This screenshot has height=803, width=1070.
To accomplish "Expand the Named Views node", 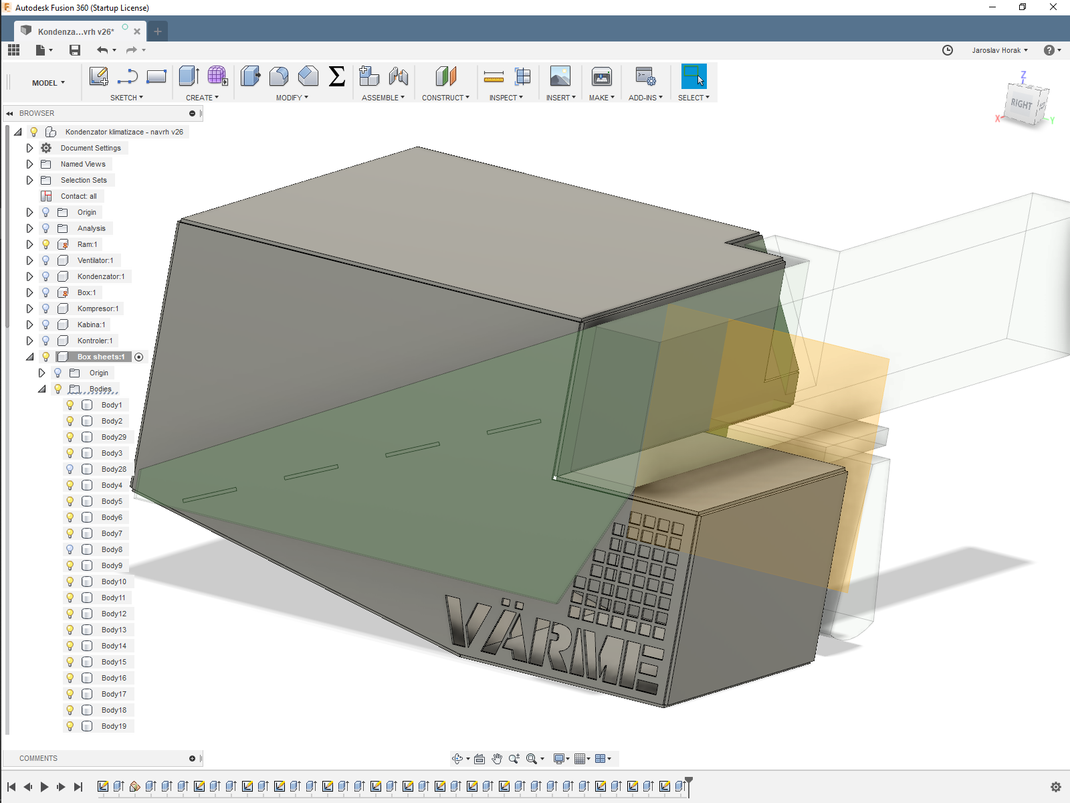I will (29, 164).
